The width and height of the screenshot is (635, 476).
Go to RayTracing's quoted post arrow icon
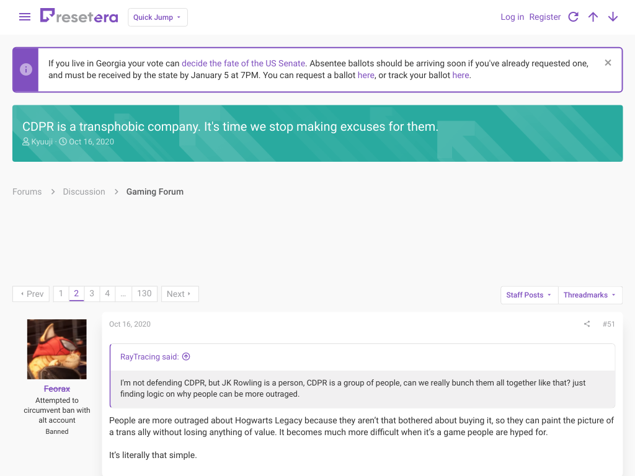(x=186, y=356)
